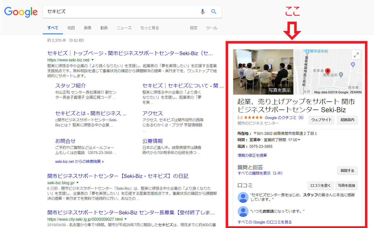Open the セキビズとは sitelink
374x228 pixels.
pyautogui.click(x=91, y=113)
